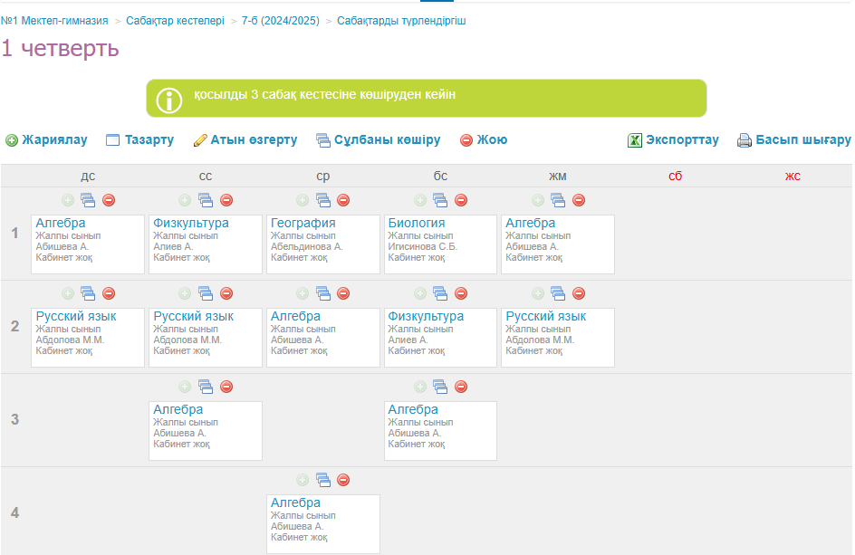Click the copy icon above Monday's second-period Русский язык
Screen dimensions: 855x555
tap(88, 293)
